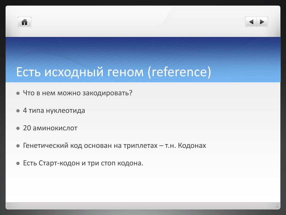The height and width of the screenshot is (215, 286).
Task: Click the Home icon button
Action: [25, 22]
